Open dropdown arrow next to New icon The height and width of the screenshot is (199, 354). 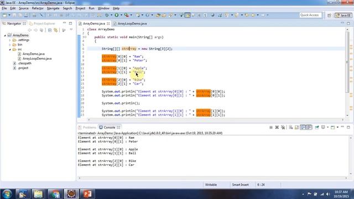pos(9,15)
